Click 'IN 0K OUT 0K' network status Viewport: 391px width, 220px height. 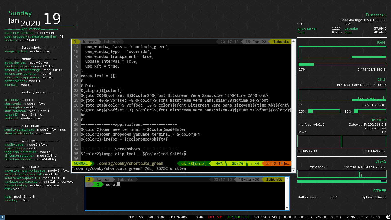point(293,217)
